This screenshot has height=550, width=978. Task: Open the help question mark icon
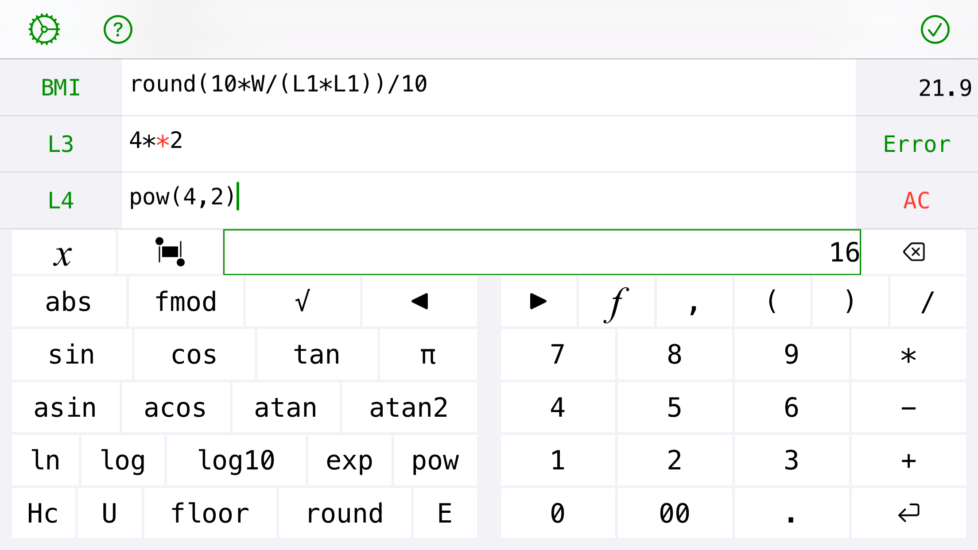click(118, 30)
